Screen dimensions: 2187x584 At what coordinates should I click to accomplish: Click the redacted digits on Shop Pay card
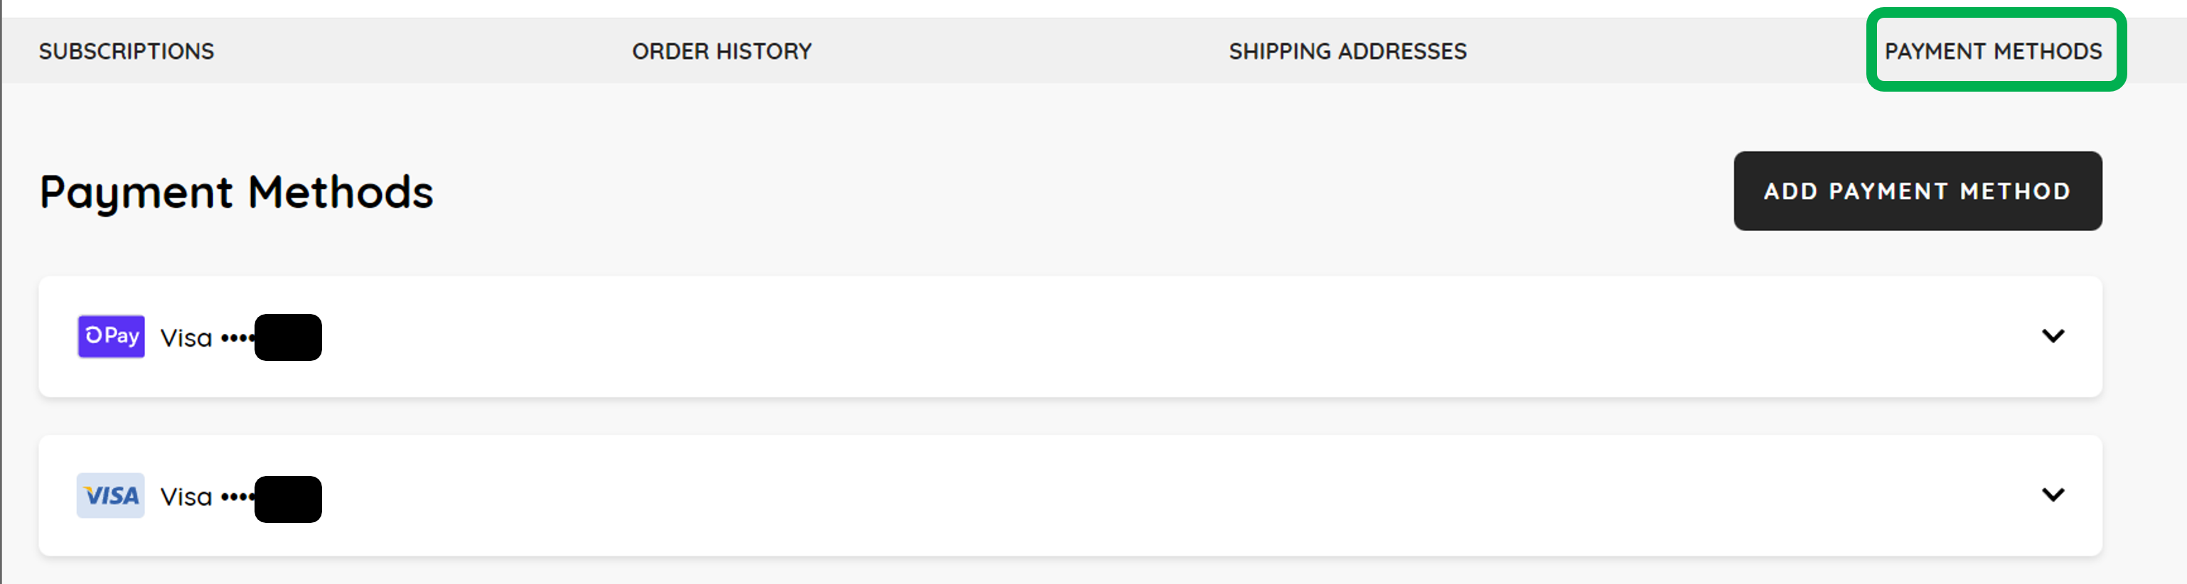click(288, 337)
